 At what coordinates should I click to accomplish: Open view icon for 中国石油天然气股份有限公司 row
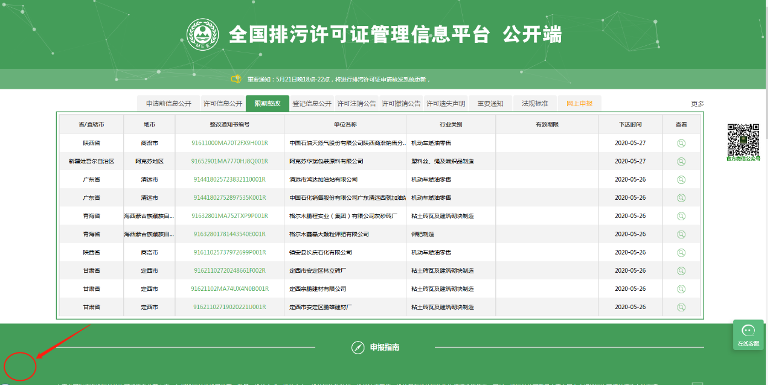(x=681, y=144)
